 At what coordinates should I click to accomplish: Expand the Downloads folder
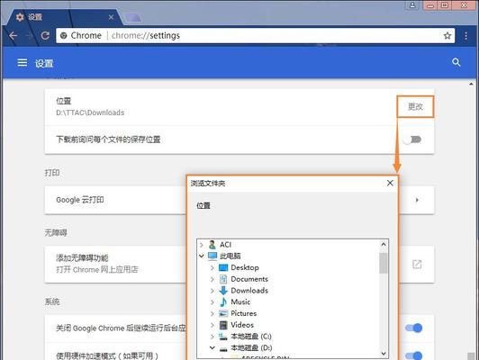click(212, 291)
